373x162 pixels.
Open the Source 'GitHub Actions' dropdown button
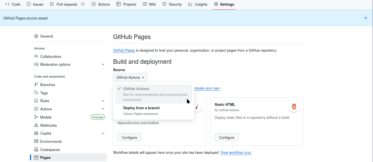coord(130,77)
